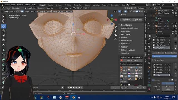Viewport: 178px width, 100px height.
Task: Open the Opciones button in header
Action: coord(142,8)
